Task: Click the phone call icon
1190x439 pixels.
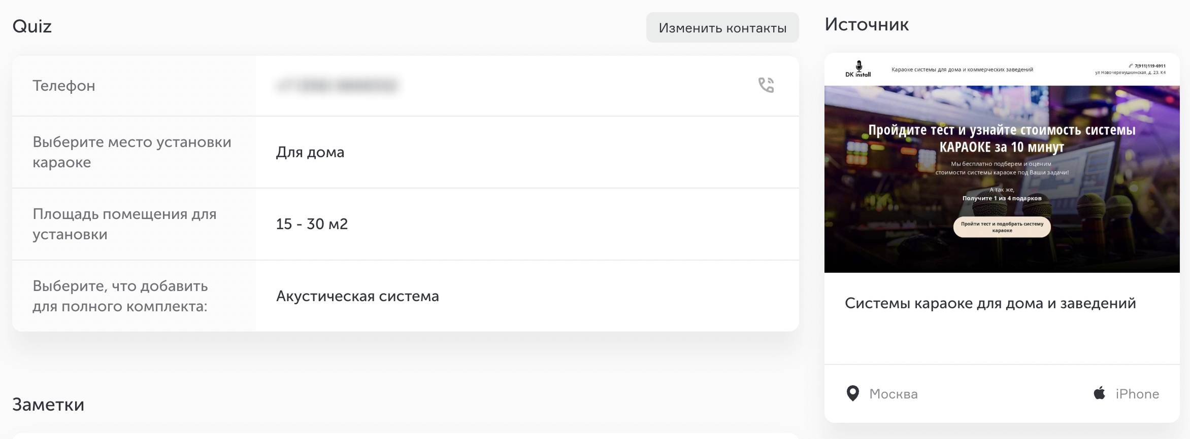Action: 766,85
